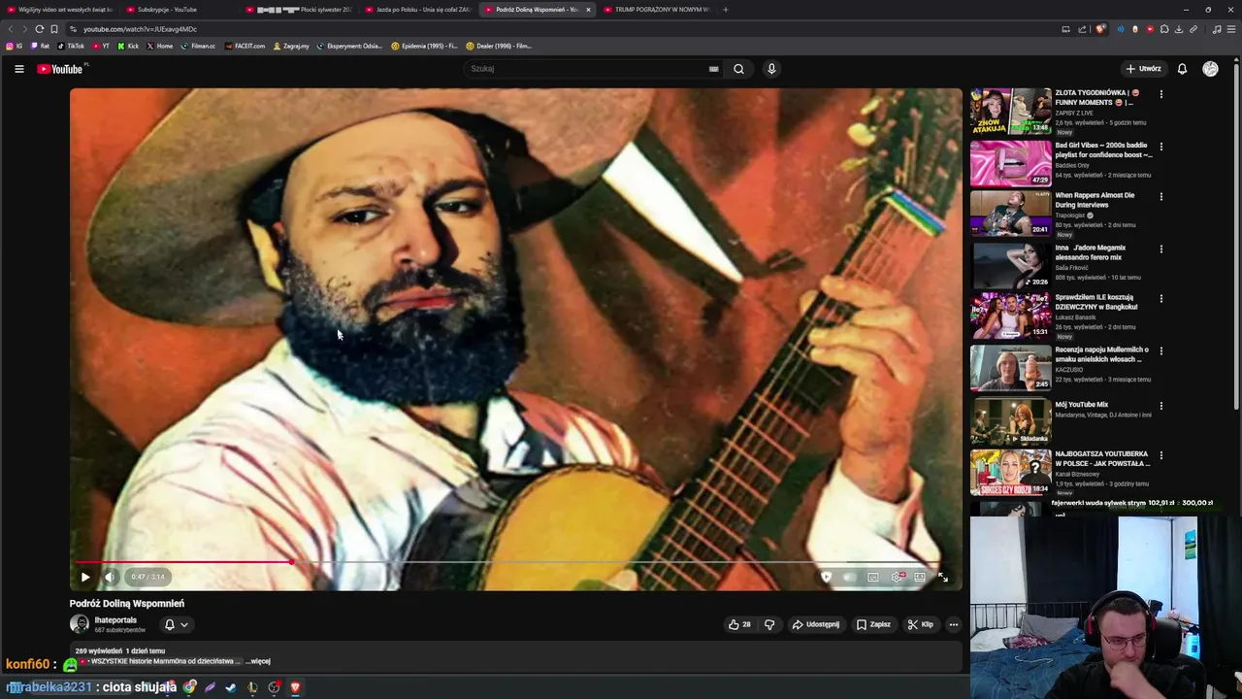Open TikTok bookmark
This screenshot has height=699, width=1242.
71,46
